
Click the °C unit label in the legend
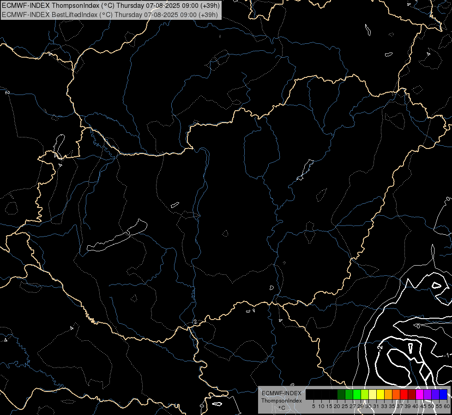tap(282, 408)
